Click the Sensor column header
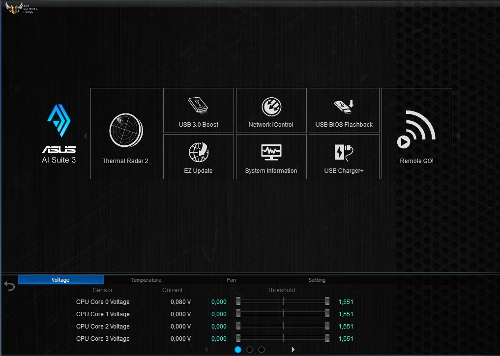This screenshot has height=356, width=500. click(103, 290)
